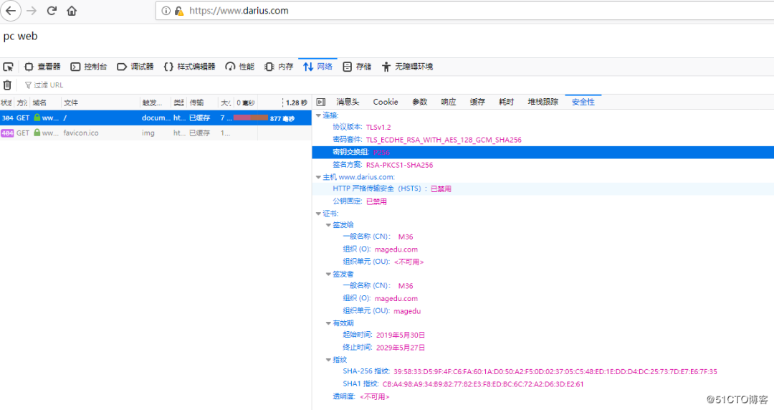Switch to 堆栈跟踪 stack trace tab

point(543,102)
